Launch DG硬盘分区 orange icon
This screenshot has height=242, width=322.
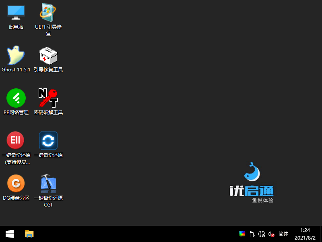click(x=16, y=183)
